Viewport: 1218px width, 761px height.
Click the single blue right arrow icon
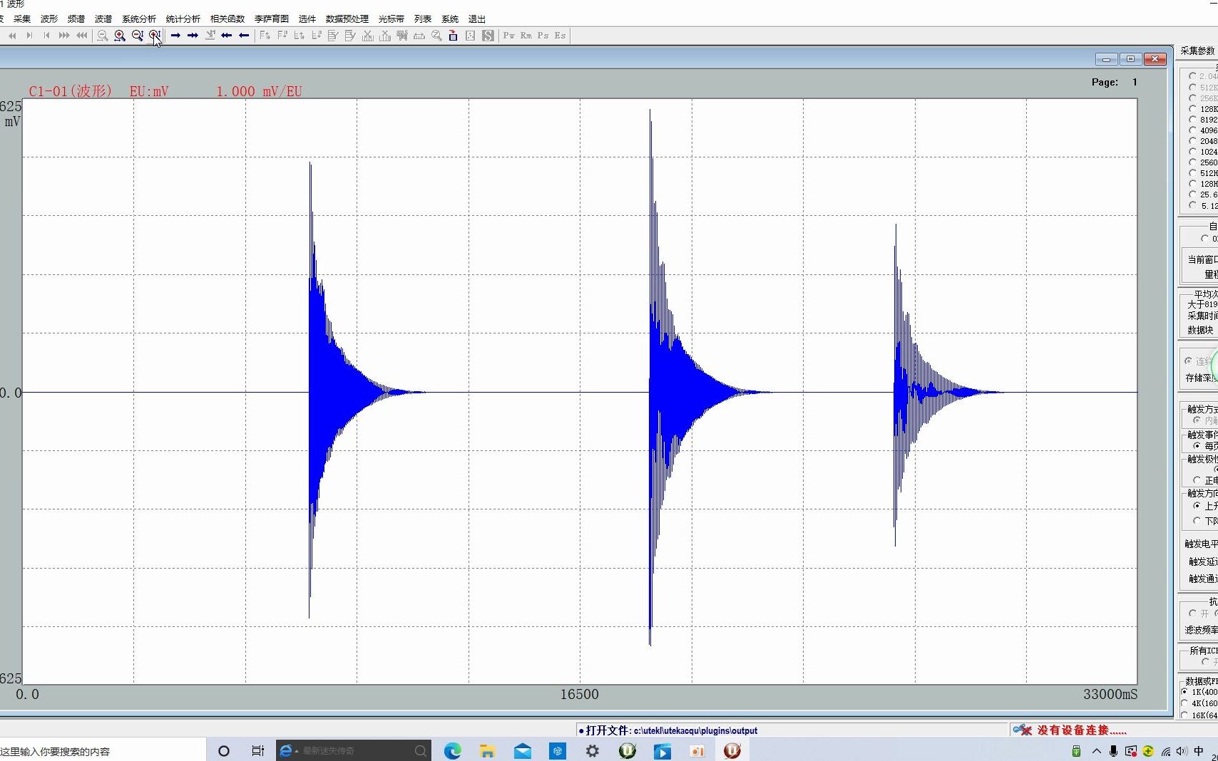point(175,35)
